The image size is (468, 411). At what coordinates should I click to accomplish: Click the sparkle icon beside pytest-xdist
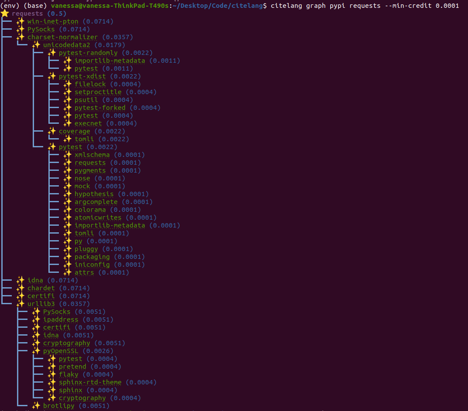pyautogui.click(x=52, y=76)
